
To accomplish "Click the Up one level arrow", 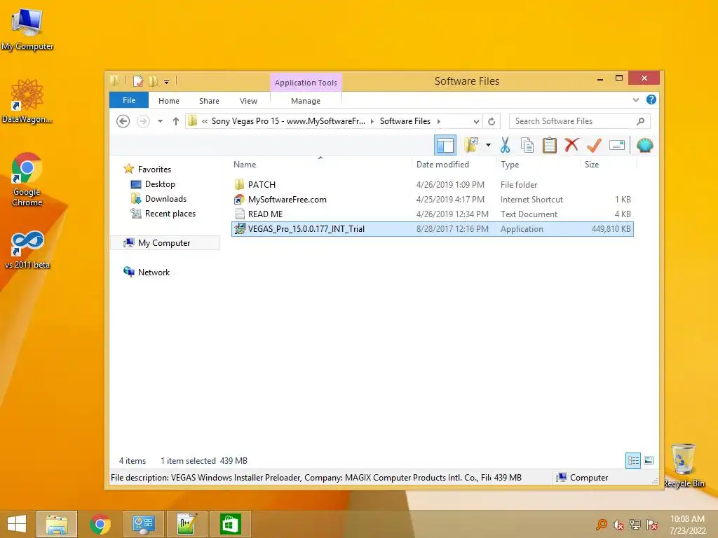I will click(176, 121).
